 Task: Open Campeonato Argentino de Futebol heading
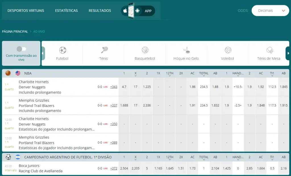[x=68, y=157]
